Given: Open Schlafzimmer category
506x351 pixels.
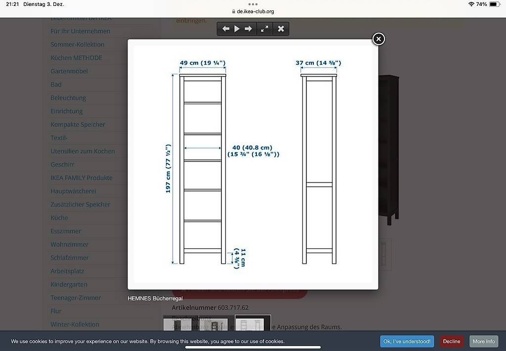Looking at the screenshot, I should tap(69, 258).
